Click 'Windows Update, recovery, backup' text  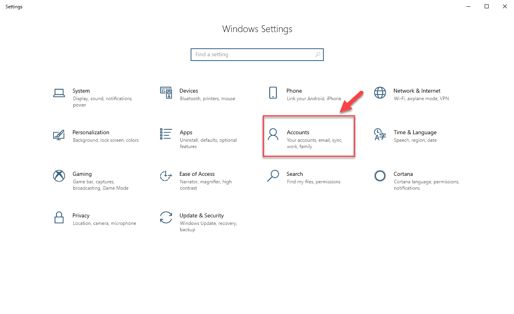point(208,226)
